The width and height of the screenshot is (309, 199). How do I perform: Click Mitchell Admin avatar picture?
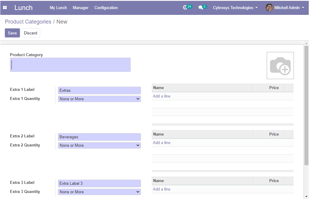tap(269, 8)
